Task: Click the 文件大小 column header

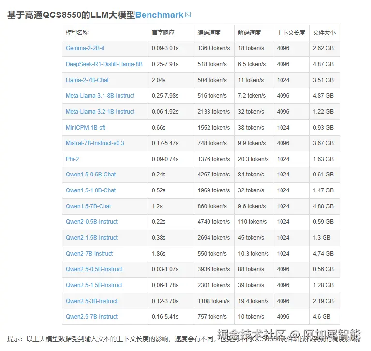Action: pos(325,33)
